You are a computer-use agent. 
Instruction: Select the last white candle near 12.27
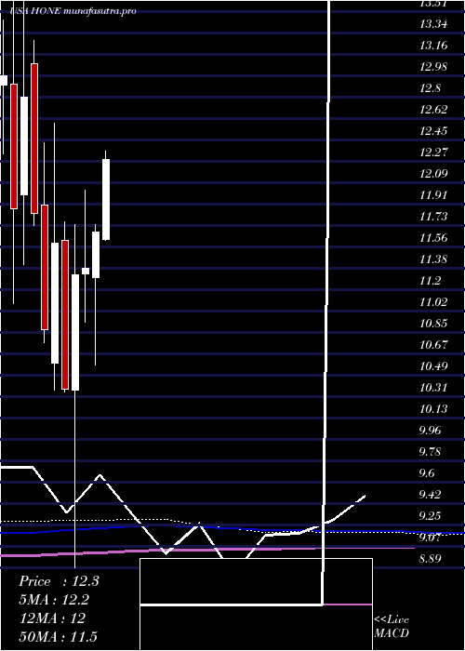coord(106,199)
